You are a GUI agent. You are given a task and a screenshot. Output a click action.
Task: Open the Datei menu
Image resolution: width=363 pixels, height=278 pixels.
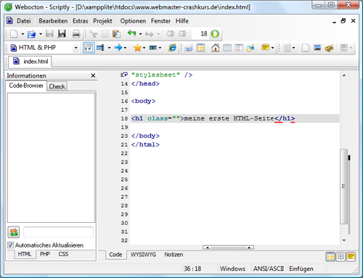(x=24, y=21)
